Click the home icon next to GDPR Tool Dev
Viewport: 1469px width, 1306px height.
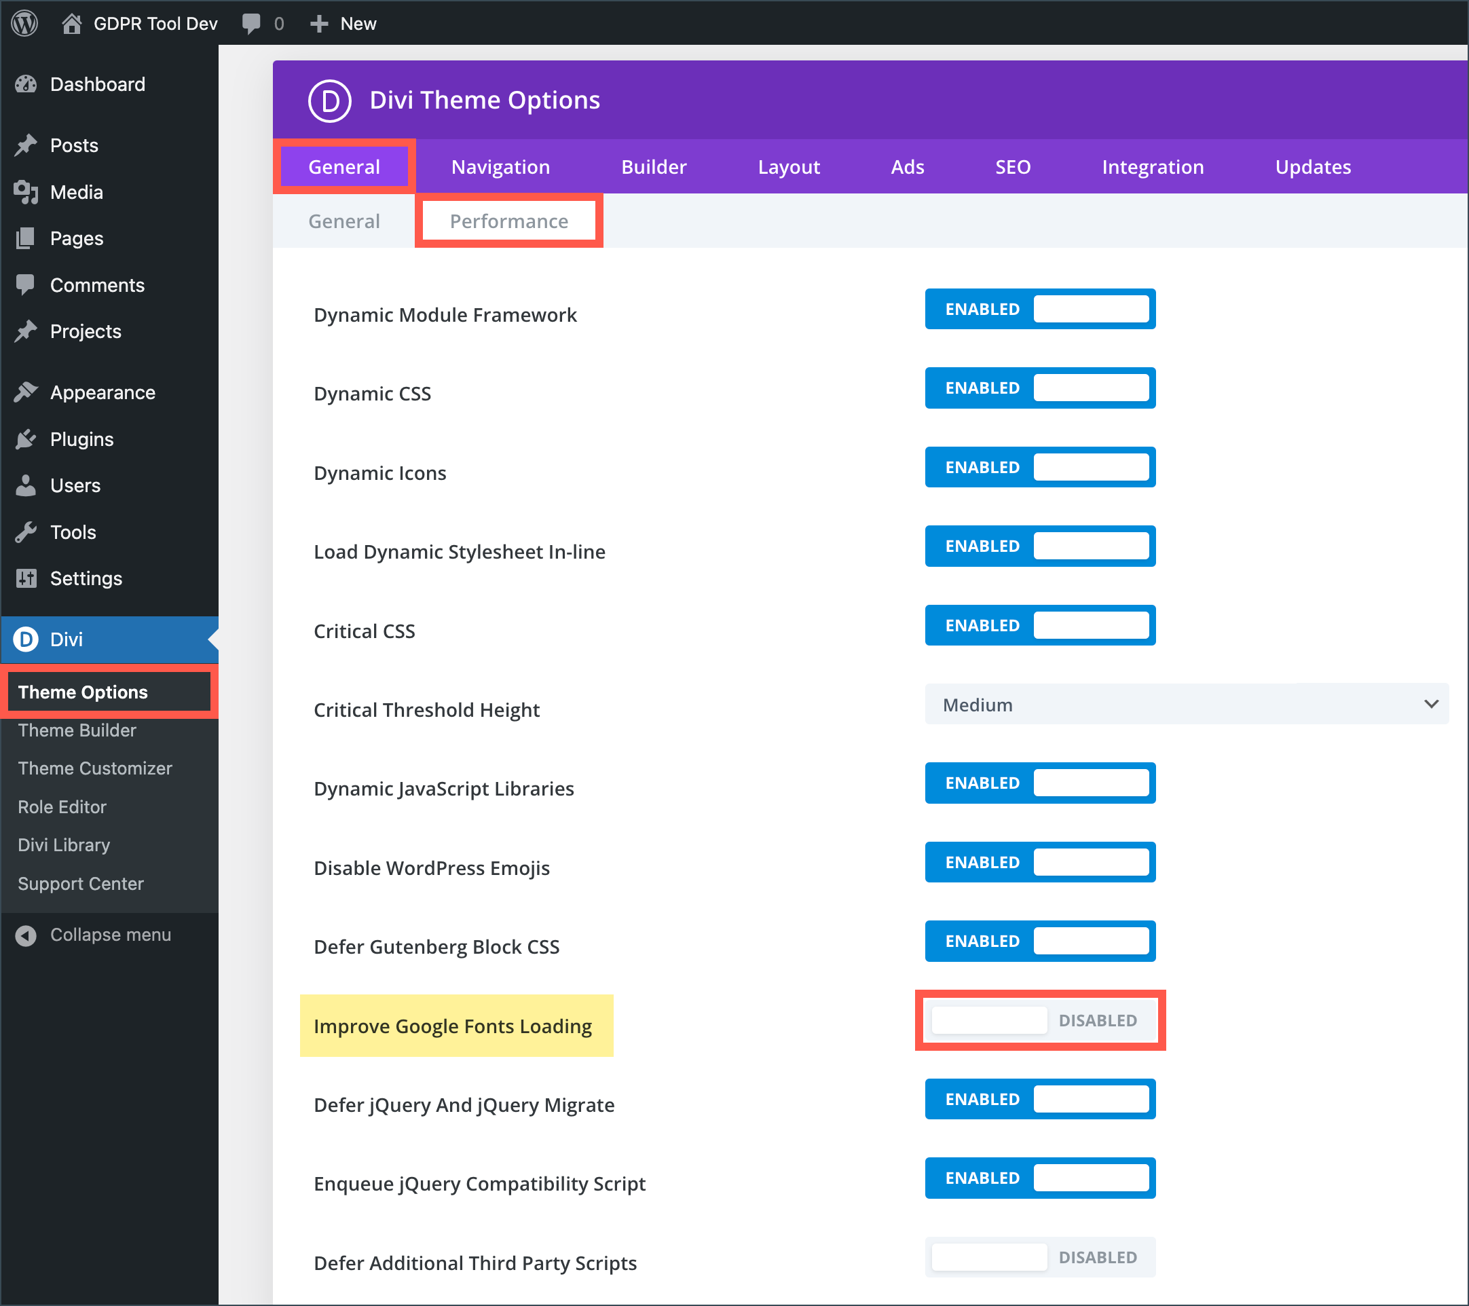(x=71, y=23)
